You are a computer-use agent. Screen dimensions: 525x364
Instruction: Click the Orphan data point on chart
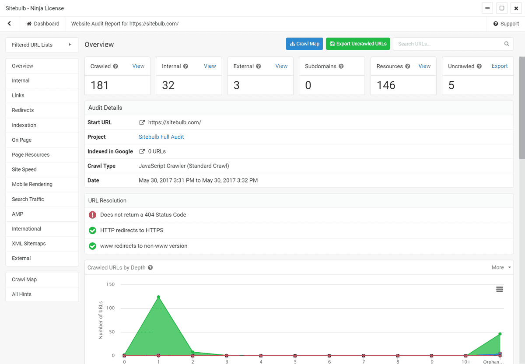500,334
